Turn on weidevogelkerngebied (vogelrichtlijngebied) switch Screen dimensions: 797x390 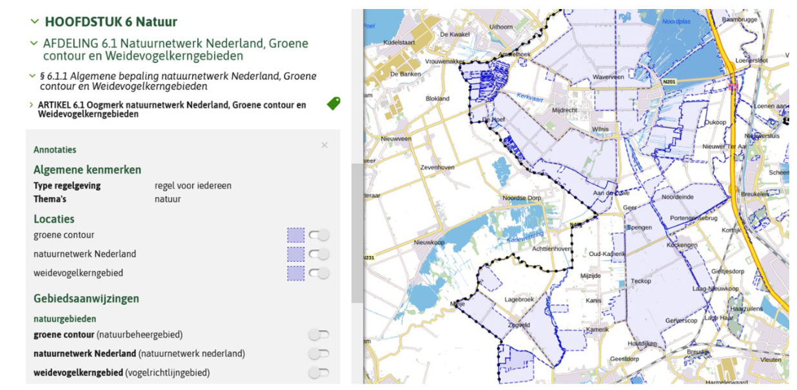(319, 373)
